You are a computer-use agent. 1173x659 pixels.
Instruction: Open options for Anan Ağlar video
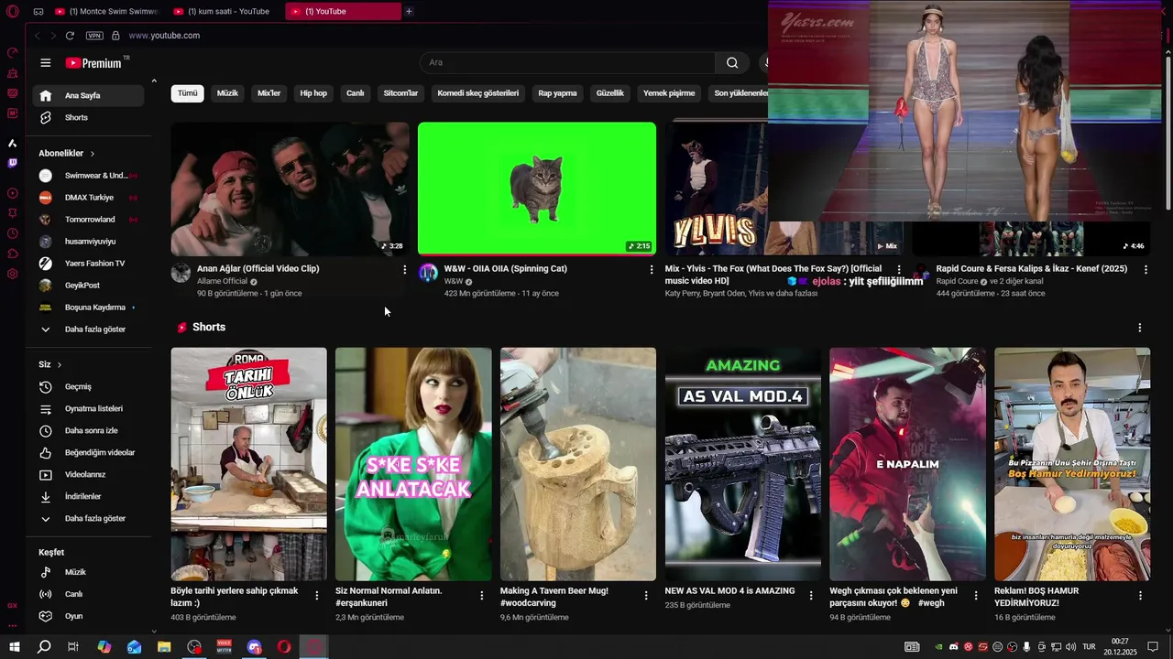pos(404,269)
